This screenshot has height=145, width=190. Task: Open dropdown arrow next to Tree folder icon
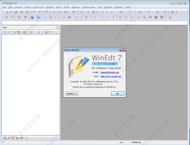click(x=49, y=32)
